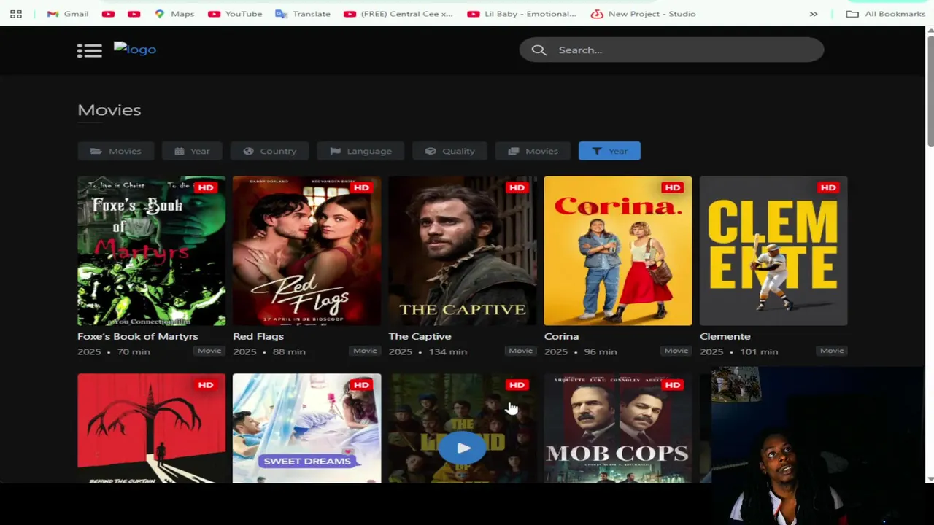
Task: Click HD badge on Clemente poster
Action: click(x=827, y=187)
